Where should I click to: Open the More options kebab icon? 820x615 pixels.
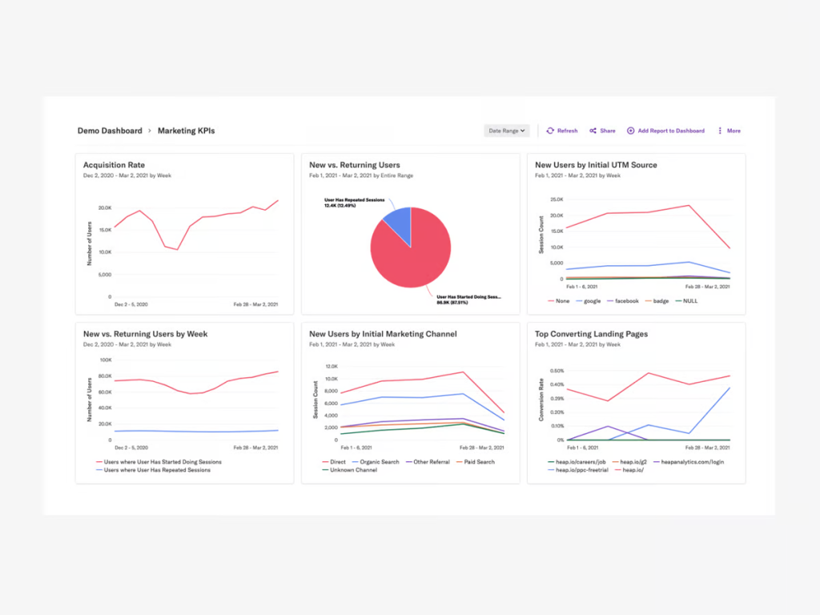click(x=722, y=131)
